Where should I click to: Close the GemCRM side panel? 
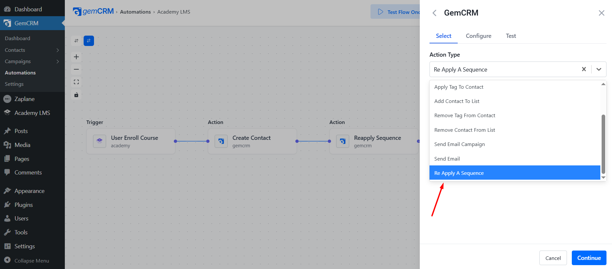coord(601,13)
